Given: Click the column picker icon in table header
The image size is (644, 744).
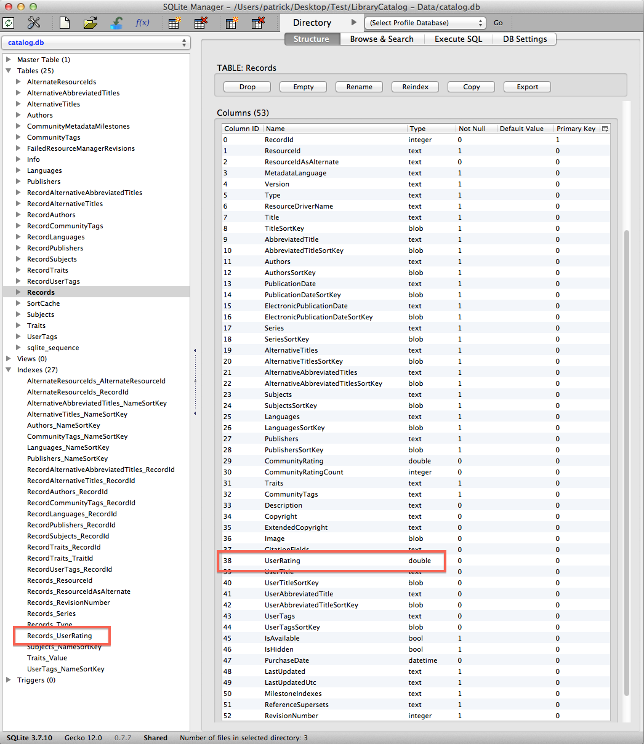Looking at the screenshot, I should pyautogui.click(x=605, y=129).
